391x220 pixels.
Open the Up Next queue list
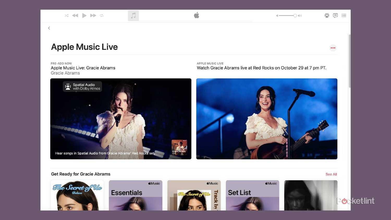click(x=344, y=16)
